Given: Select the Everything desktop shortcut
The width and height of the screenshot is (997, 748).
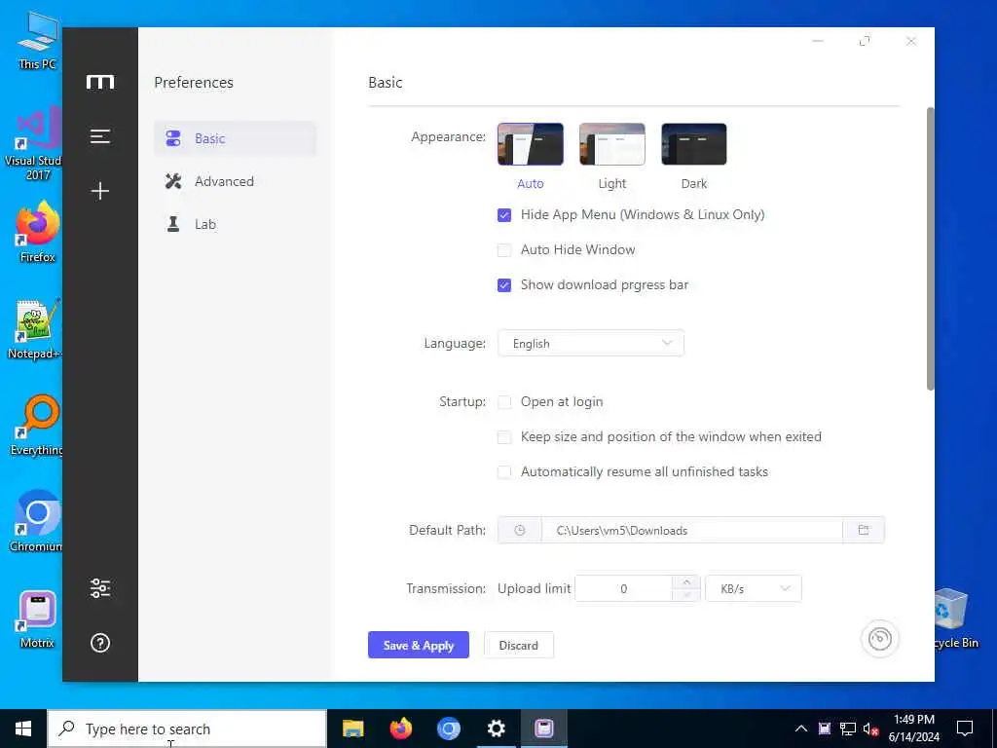Looking at the screenshot, I should pyautogui.click(x=38, y=425).
